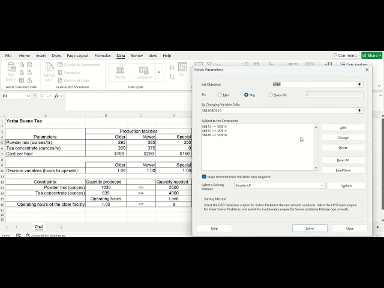Click Add constraint button
This screenshot has height=288, width=384.
[x=343, y=128]
